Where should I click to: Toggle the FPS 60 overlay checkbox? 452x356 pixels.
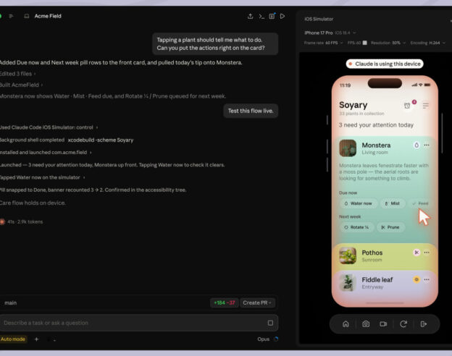tap(364, 43)
